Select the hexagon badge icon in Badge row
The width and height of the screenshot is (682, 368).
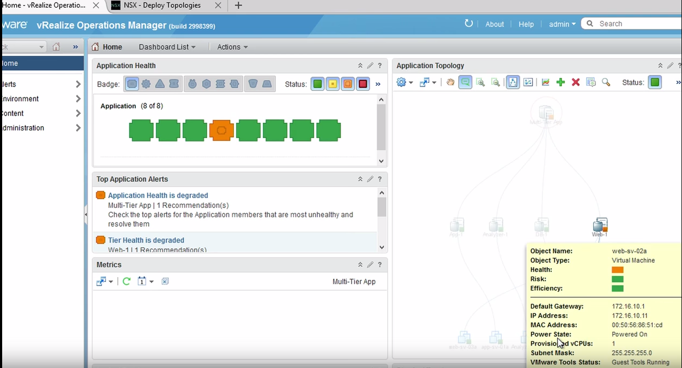(x=207, y=84)
